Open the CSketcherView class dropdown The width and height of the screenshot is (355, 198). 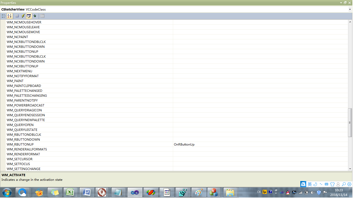click(350, 10)
